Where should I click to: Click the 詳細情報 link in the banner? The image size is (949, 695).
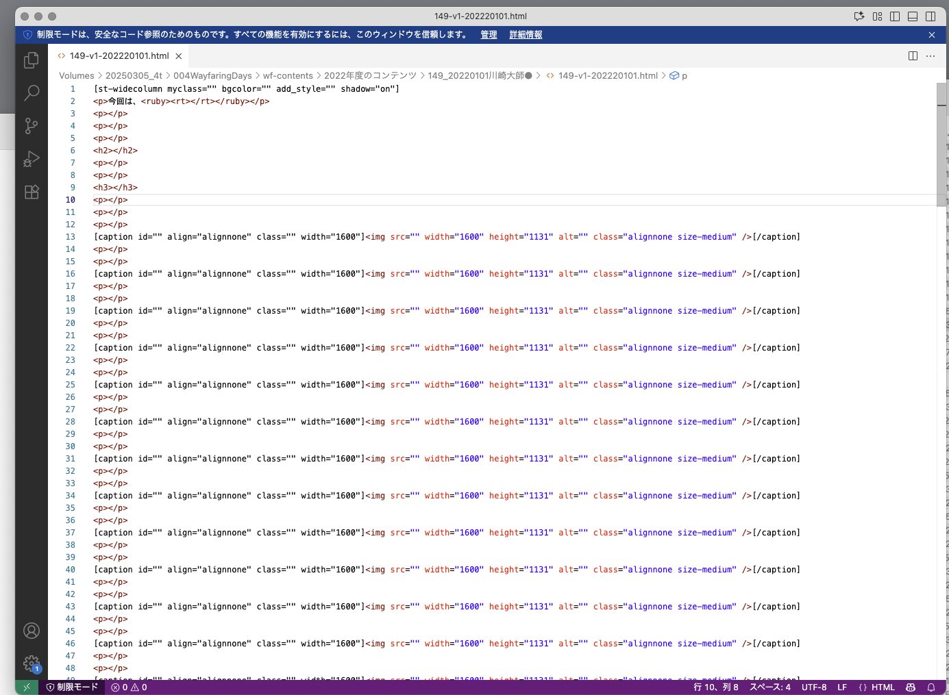click(x=526, y=35)
